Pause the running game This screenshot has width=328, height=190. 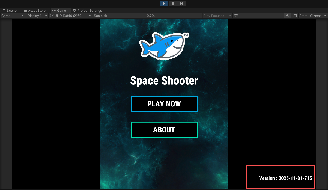click(x=173, y=4)
